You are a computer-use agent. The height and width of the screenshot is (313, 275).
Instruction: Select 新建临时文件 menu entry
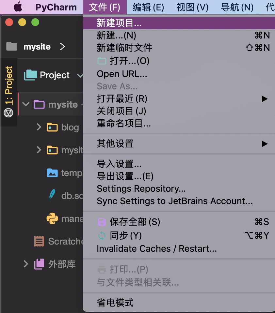(x=179, y=48)
